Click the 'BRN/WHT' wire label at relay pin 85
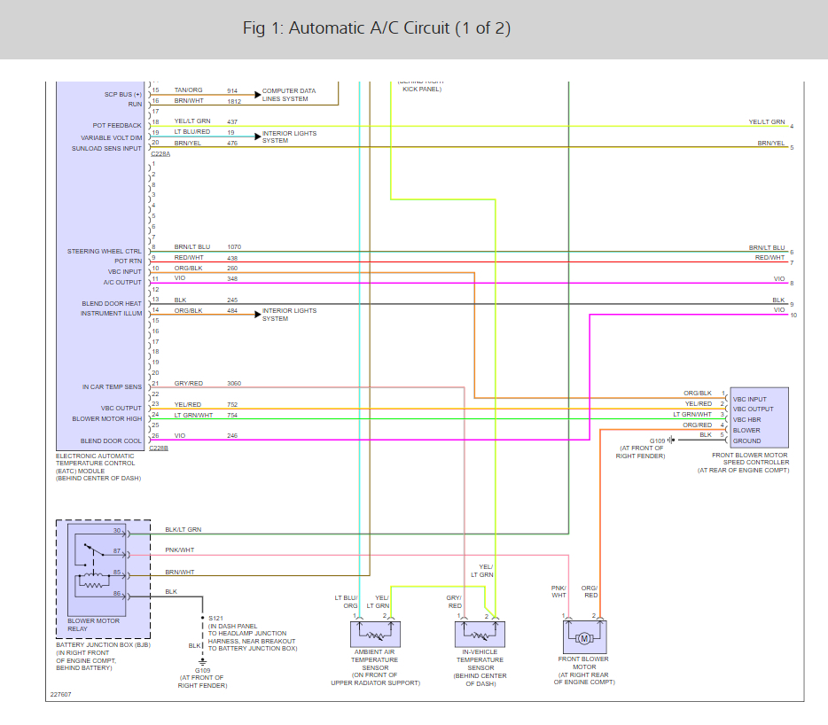This screenshot has height=725, width=828. click(x=180, y=572)
